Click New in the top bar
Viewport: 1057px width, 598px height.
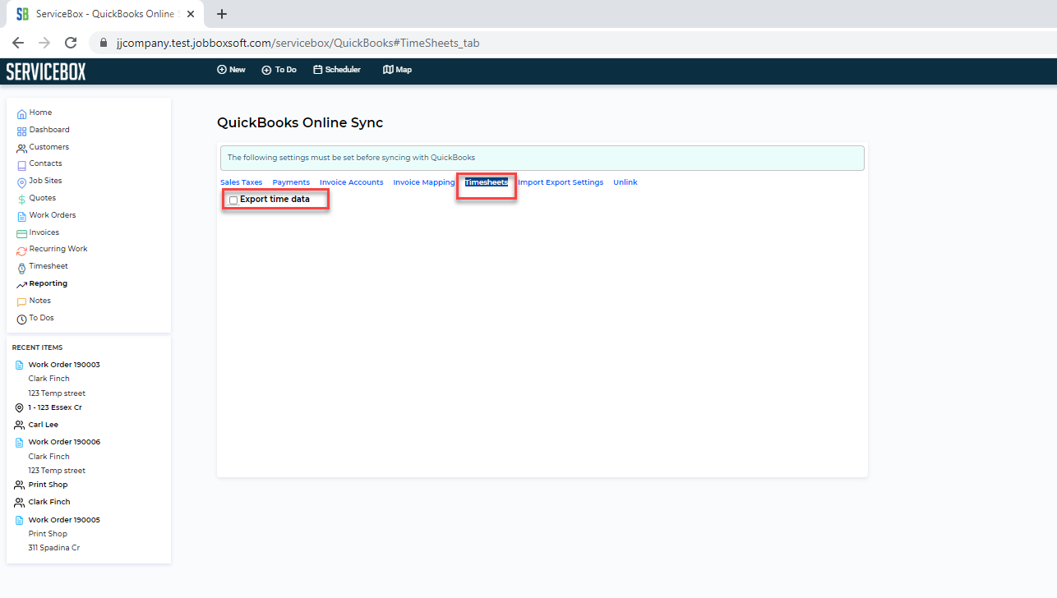click(x=231, y=70)
